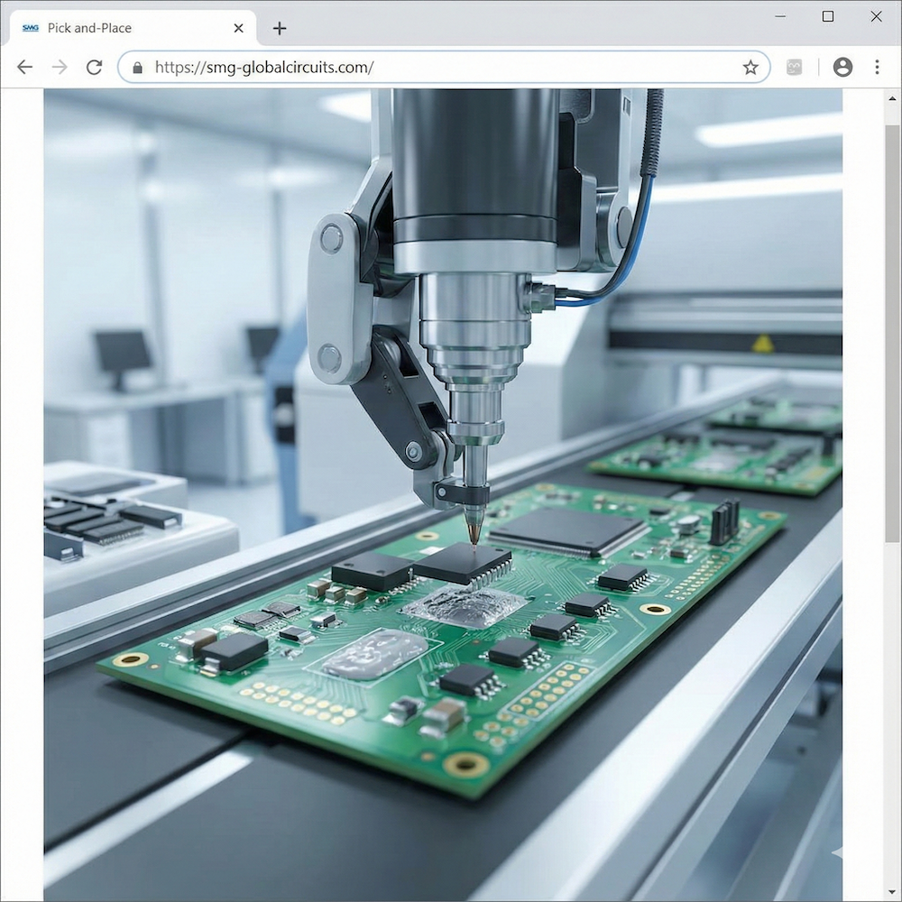
Task: Reload the current page
Action: pyautogui.click(x=94, y=68)
